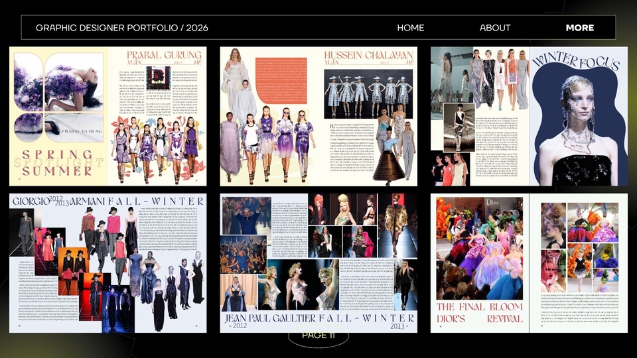Open the jeweled headpiece model portrait

(x=575, y=133)
